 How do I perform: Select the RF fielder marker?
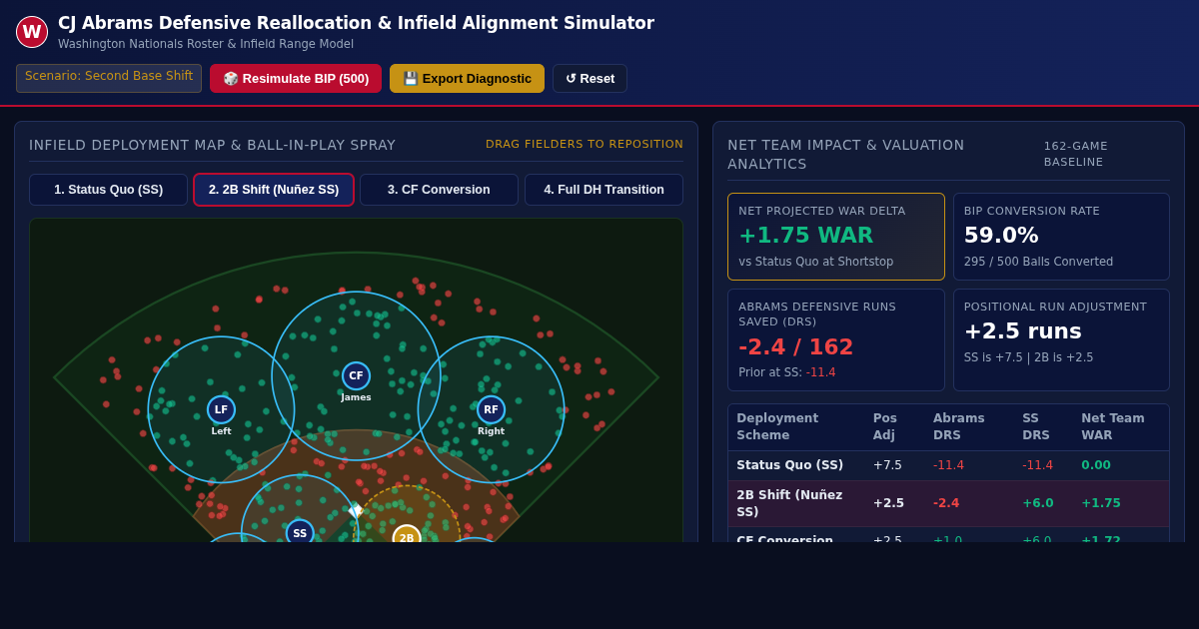[491, 409]
